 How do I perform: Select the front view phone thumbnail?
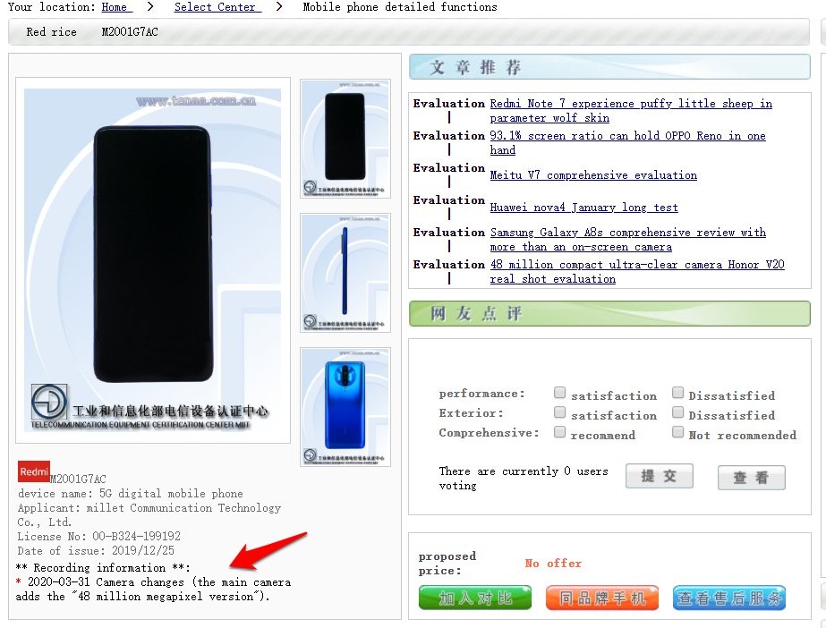(345, 139)
